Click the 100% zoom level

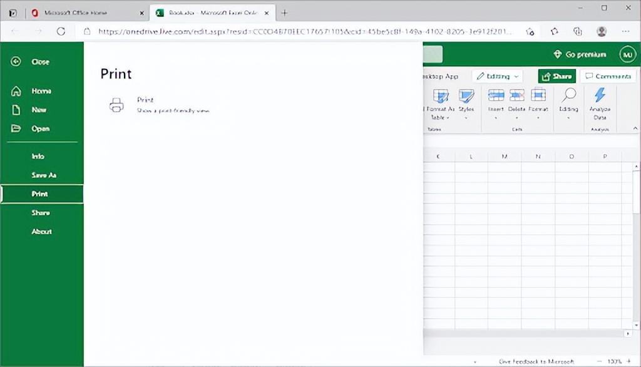[615, 362]
